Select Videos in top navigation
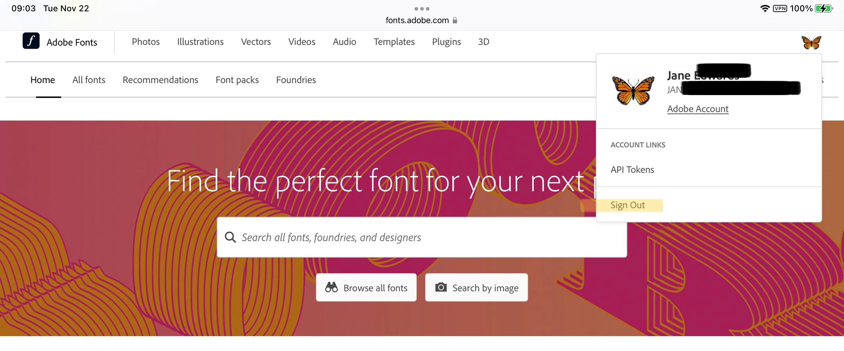The height and width of the screenshot is (351, 844). point(302,42)
